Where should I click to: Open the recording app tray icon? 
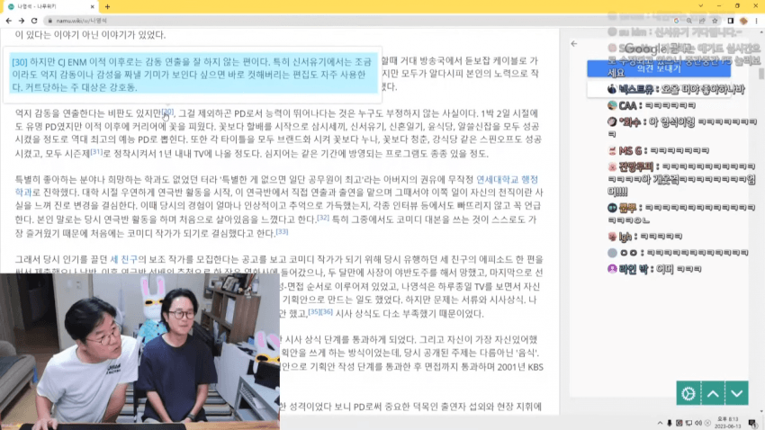[x=679, y=423]
